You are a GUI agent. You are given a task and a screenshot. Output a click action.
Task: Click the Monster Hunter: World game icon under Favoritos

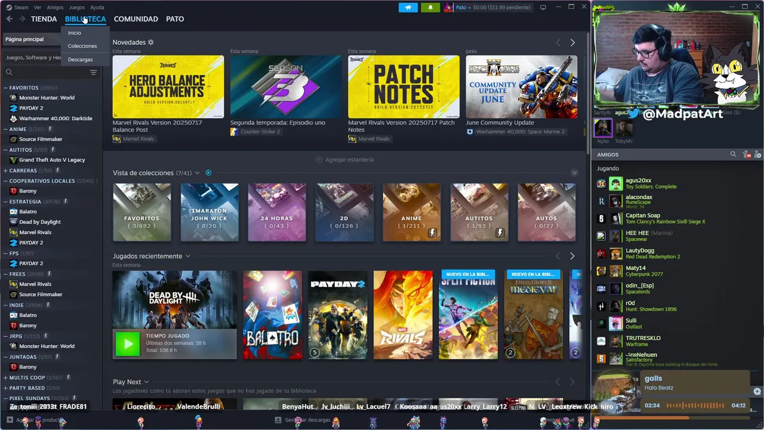coord(14,98)
